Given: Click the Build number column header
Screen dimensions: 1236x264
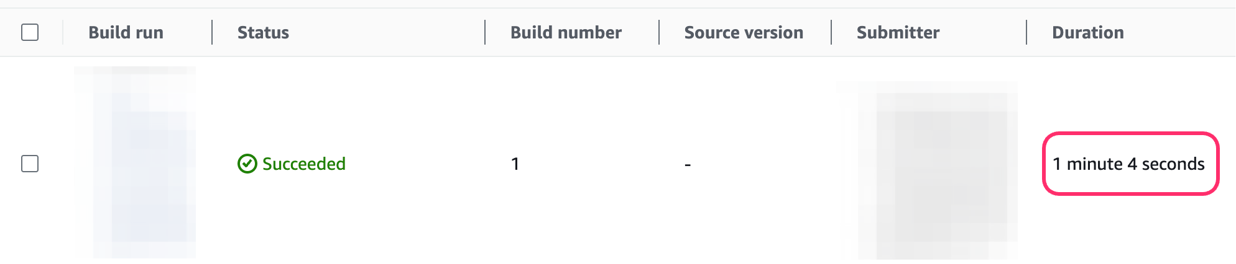Looking at the screenshot, I should coord(566,32).
